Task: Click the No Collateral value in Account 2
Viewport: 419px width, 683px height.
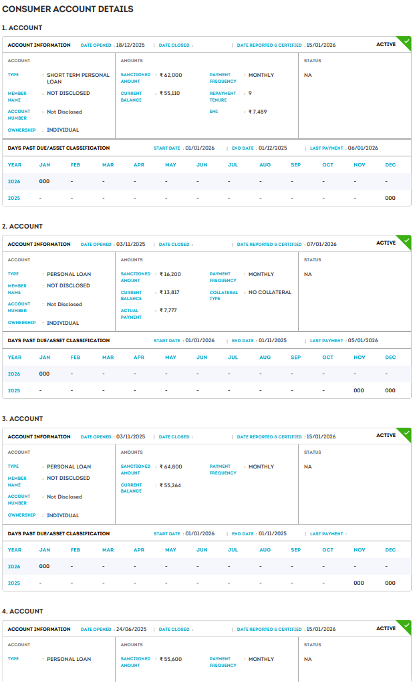Action: tap(270, 292)
